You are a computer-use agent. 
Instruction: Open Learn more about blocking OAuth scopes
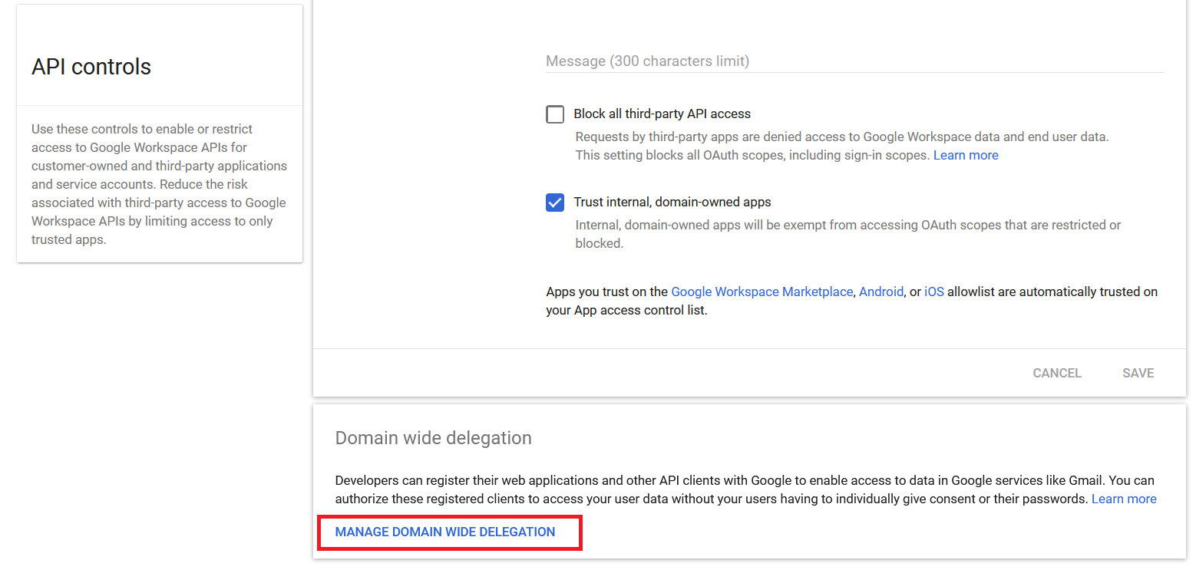pyautogui.click(x=965, y=154)
